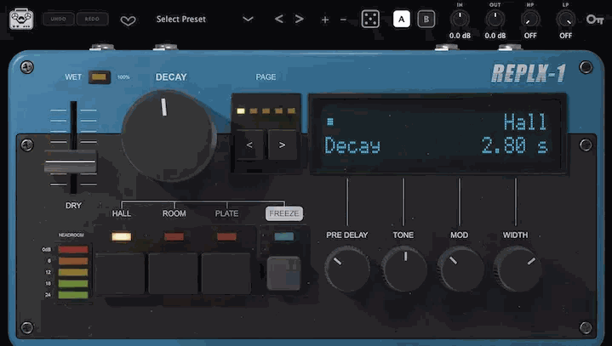Click the minus icon in toolbar
The height and width of the screenshot is (346, 612).
tap(343, 20)
